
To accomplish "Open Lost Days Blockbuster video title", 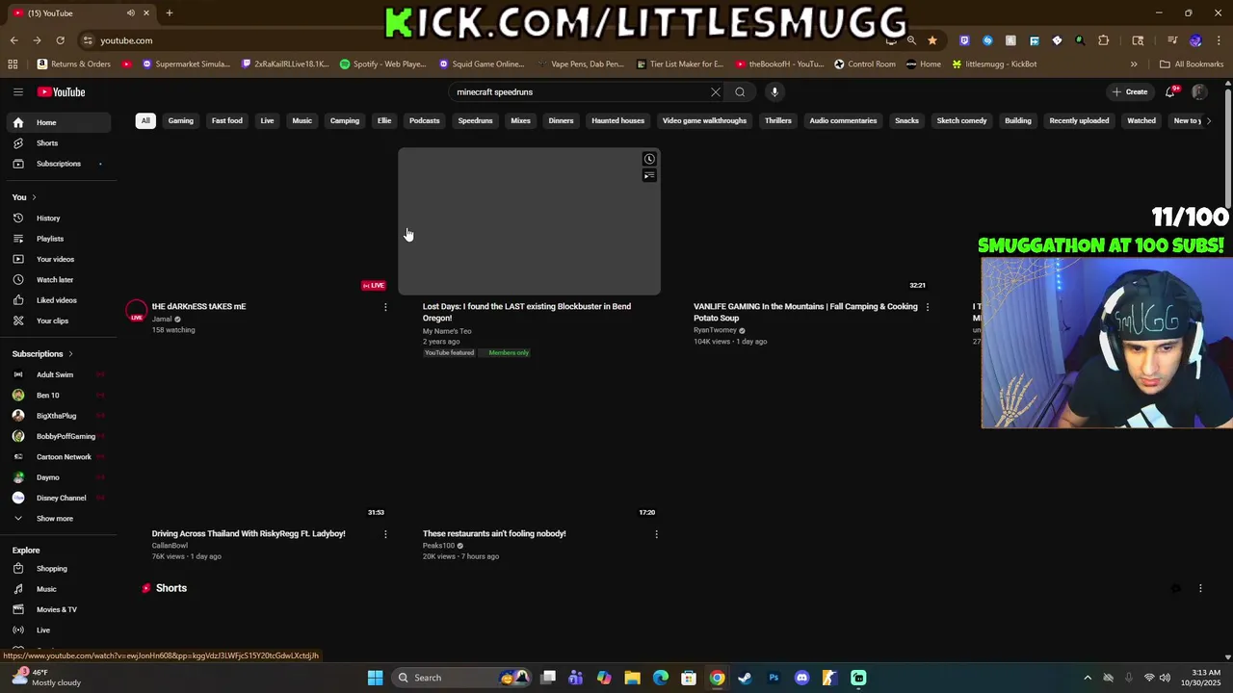I will [x=527, y=313].
